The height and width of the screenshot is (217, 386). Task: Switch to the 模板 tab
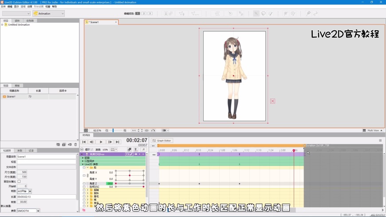point(17,86)
